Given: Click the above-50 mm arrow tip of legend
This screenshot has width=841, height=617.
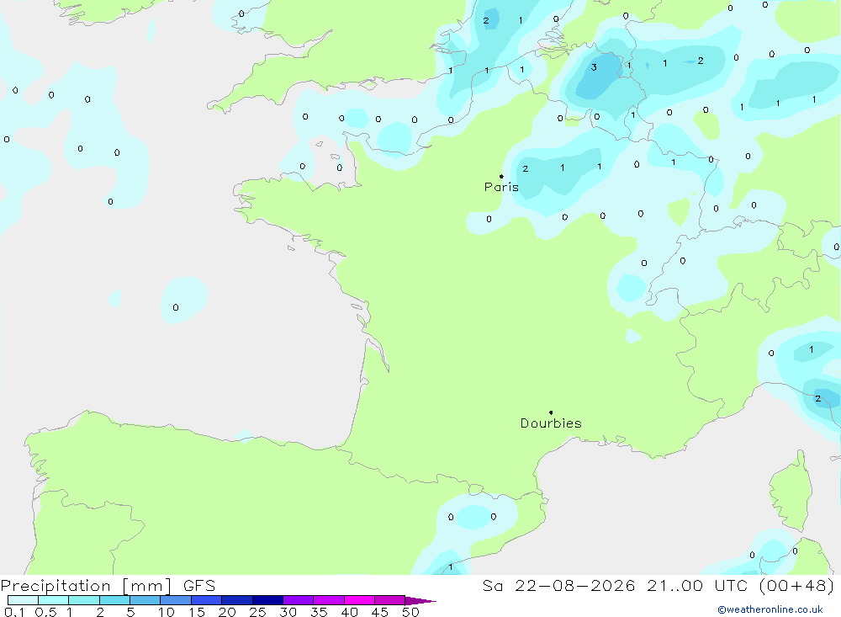Looking at the screenshot, I should point(420,601).
